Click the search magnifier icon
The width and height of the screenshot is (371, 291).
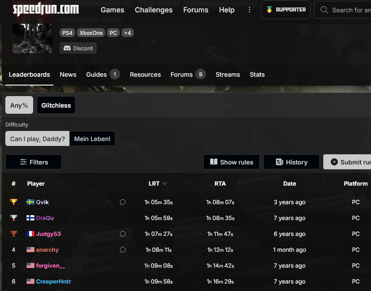[x=324, y=10]
